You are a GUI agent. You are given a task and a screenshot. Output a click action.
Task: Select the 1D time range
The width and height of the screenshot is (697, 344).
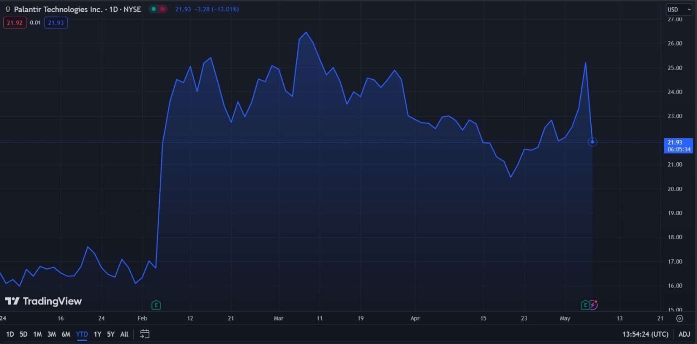pyautogui.click(x=10, y=334)
